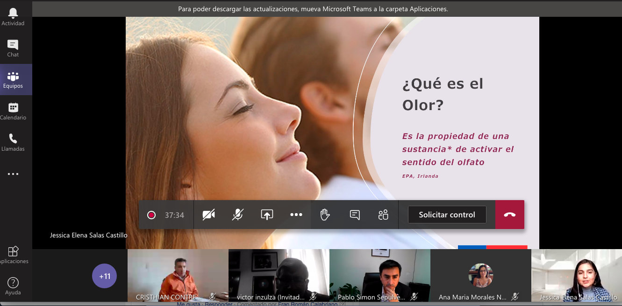Hang up the call
This screenshot has height=306, width=622.
click(x=509, y=215)
